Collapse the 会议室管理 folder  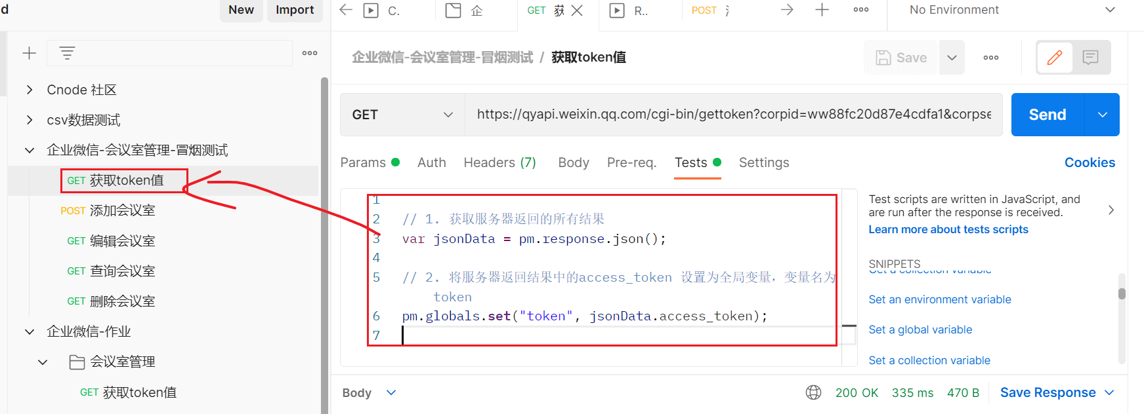tap(43, 362)
